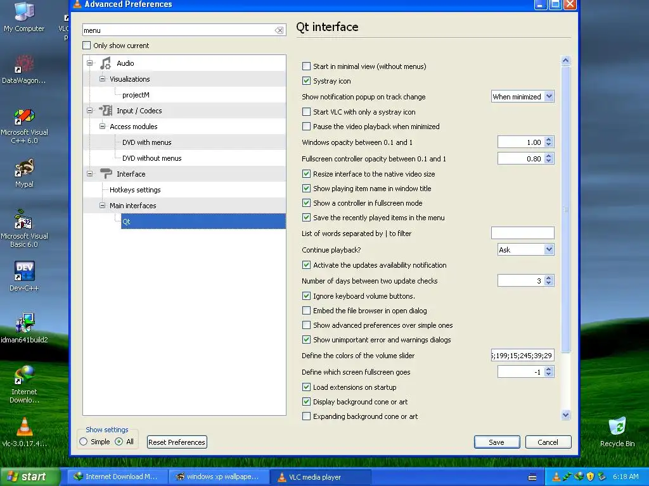The width and height of the screenshot is (649, 486).
Task: Click the on-screen keyboard taskbar icon
Action: point(532,477)
